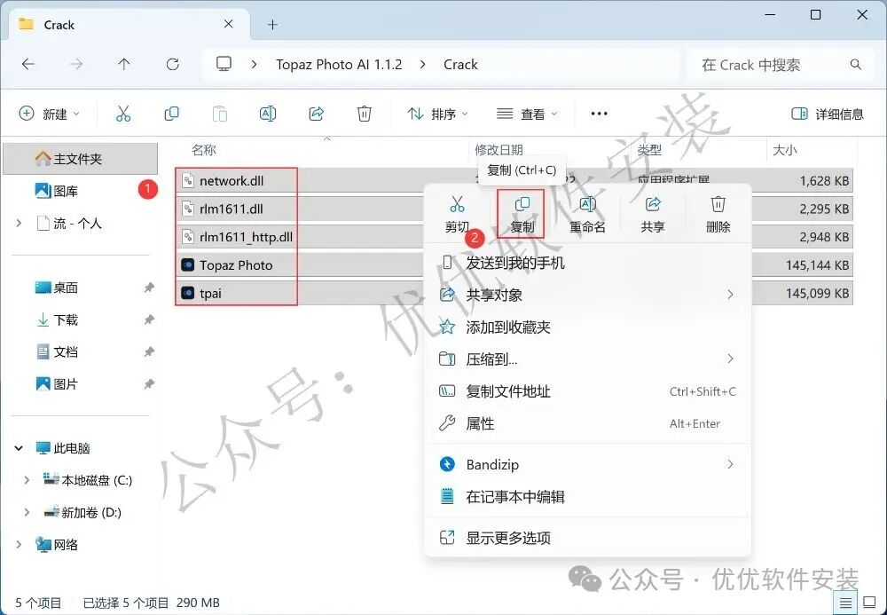The width and height of the screenshot is (887, 615).
Task: Choose 复制 in the context menu
Action: [x=522, y=214]
